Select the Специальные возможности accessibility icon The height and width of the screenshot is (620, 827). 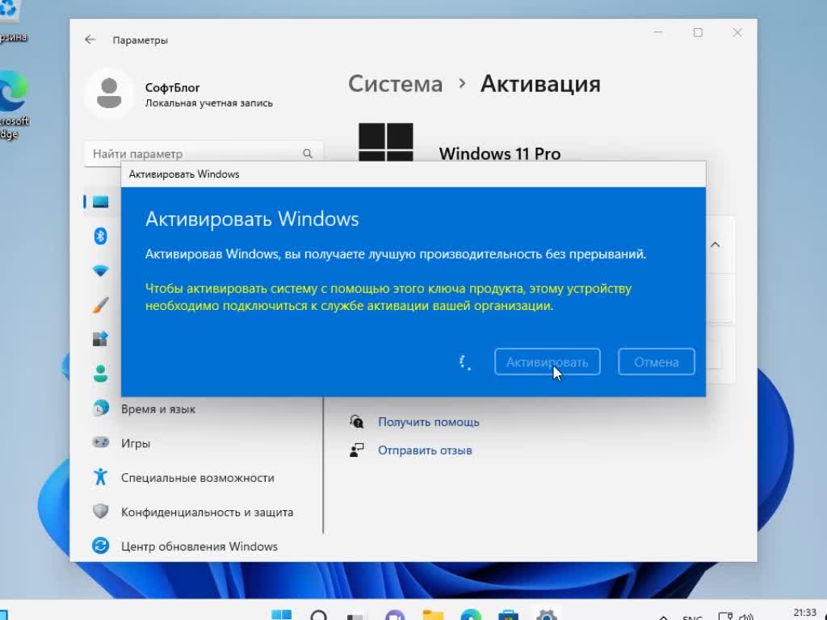100,477
